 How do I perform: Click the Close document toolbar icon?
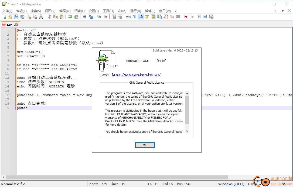pyautogui.click(x=29, y=17)
